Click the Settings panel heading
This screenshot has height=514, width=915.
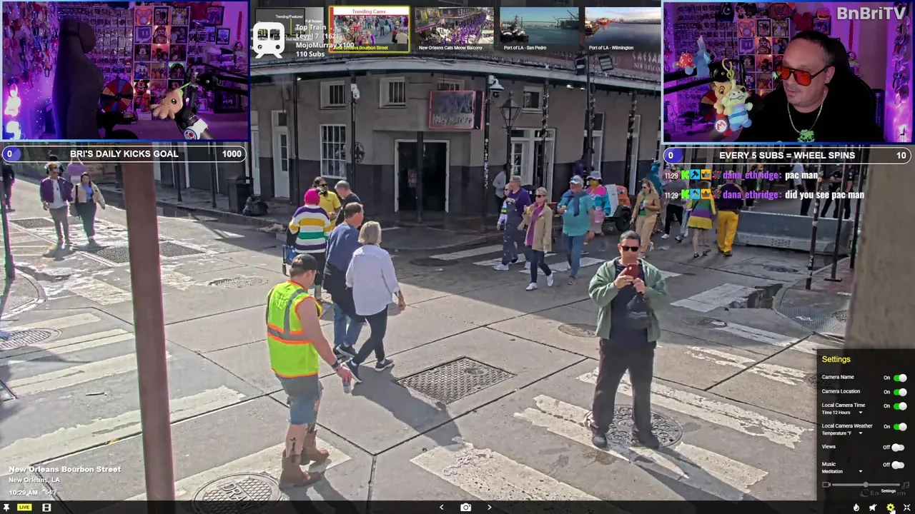pos(836,360)
